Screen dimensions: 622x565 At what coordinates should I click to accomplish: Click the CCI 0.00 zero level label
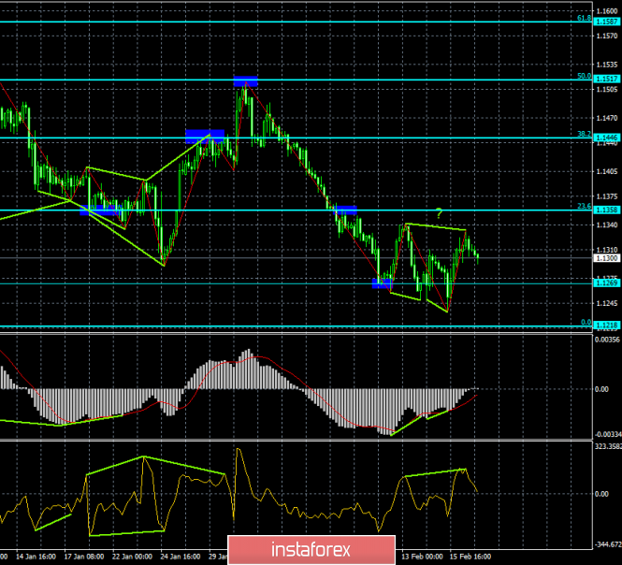(x=601, y=494)
